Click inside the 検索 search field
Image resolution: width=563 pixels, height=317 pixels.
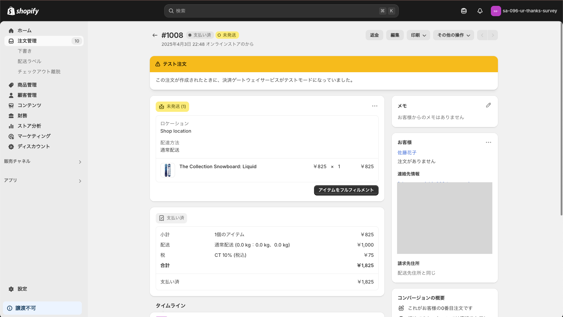point(281,11)
